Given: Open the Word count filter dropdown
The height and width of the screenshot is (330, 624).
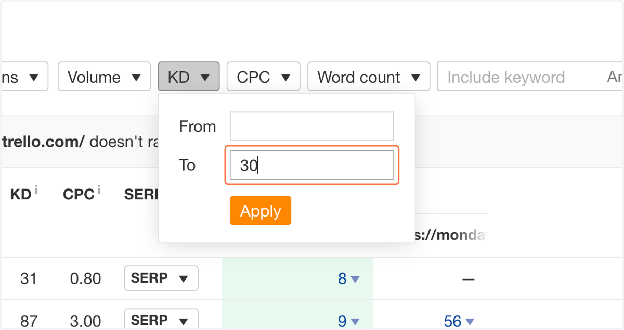Looking at the screenshot, I should pyautogui.click(x=369, y=77).
